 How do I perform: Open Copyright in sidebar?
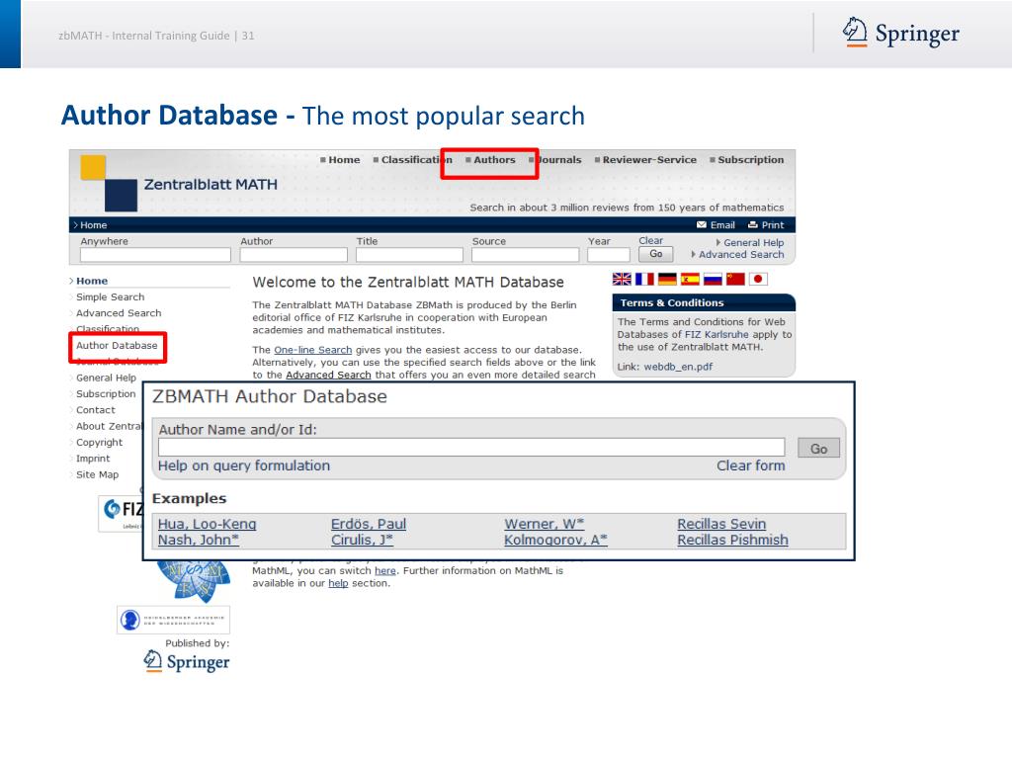tap(100, 442)
